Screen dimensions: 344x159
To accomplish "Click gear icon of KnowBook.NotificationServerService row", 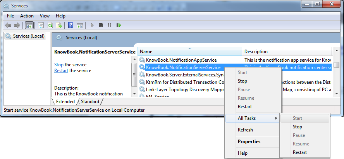I will click(142, 67).
